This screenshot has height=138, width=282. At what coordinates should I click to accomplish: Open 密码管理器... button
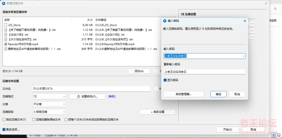pyautogui.click(x=184, y=94)
